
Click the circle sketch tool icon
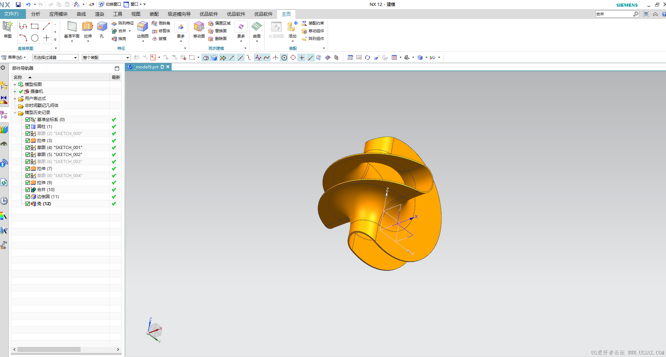tap(35, 38)
